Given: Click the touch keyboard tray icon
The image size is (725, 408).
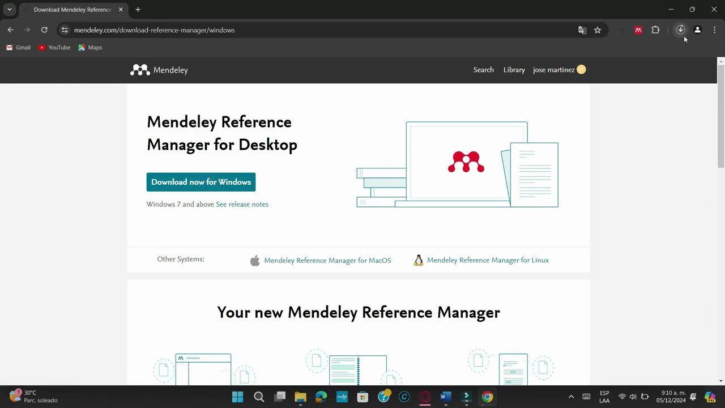Looking at the screenshot, I should tap(586, 397).
